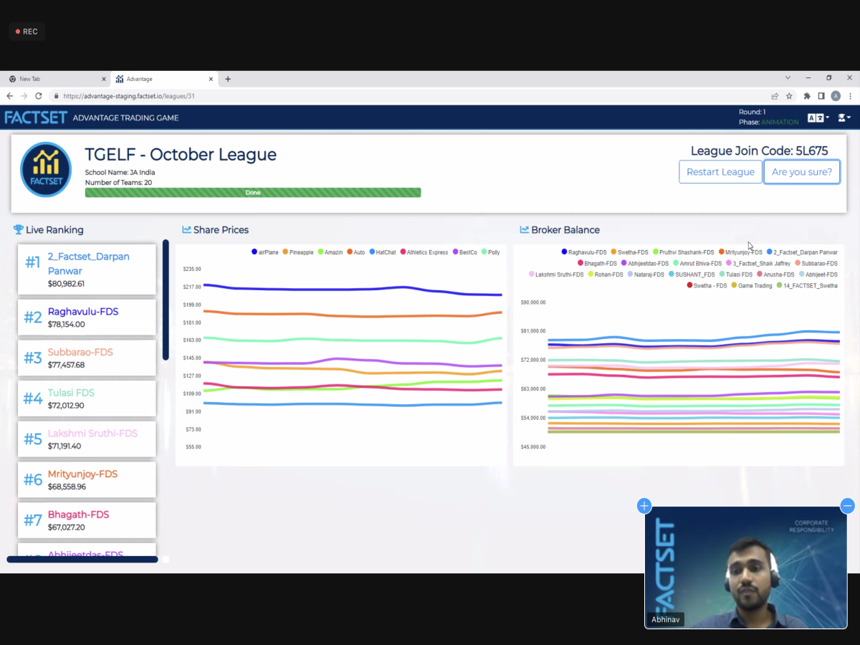
Task: Open Tulasi FDS in the Live Ranking
Action: (x=87, y=398)
